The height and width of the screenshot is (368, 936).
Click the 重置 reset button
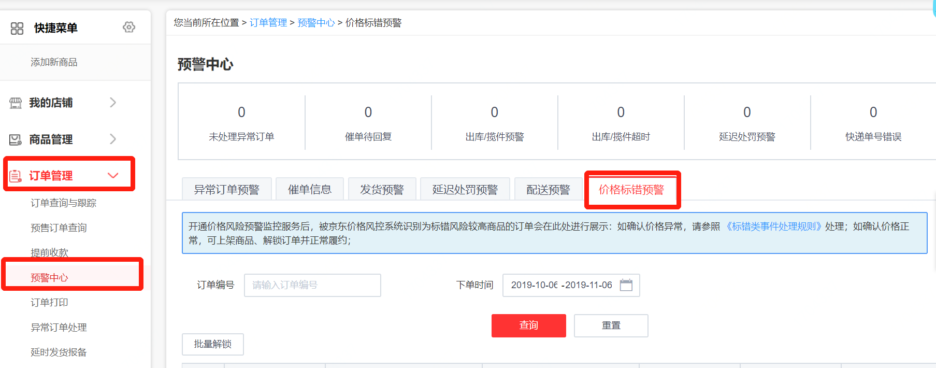pos(611,325)
